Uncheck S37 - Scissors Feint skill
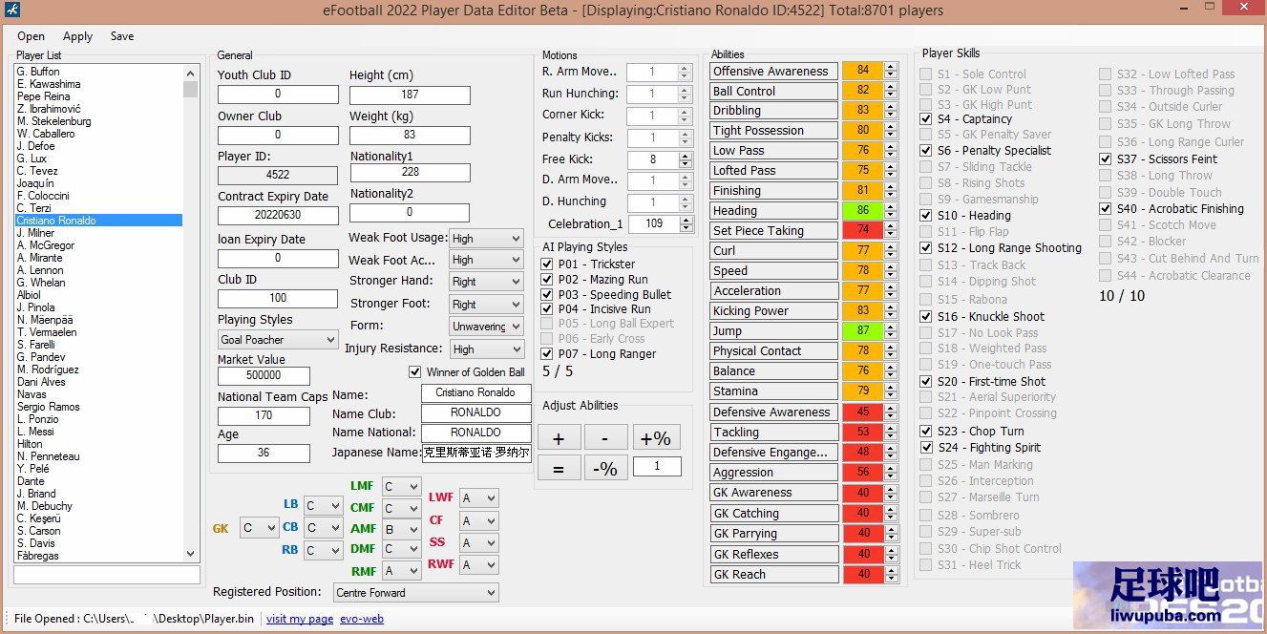This screenshot has height=634, width=1267. click(x=1106, y=159)
